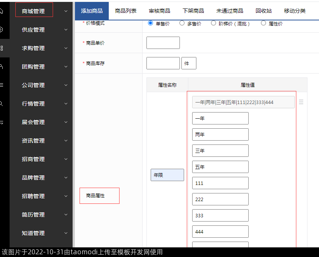Image resolution: width=319 pixels, height=257 pixels.
Task: Click the magnifier search icon in left strip
Action: tap(2, 103)
